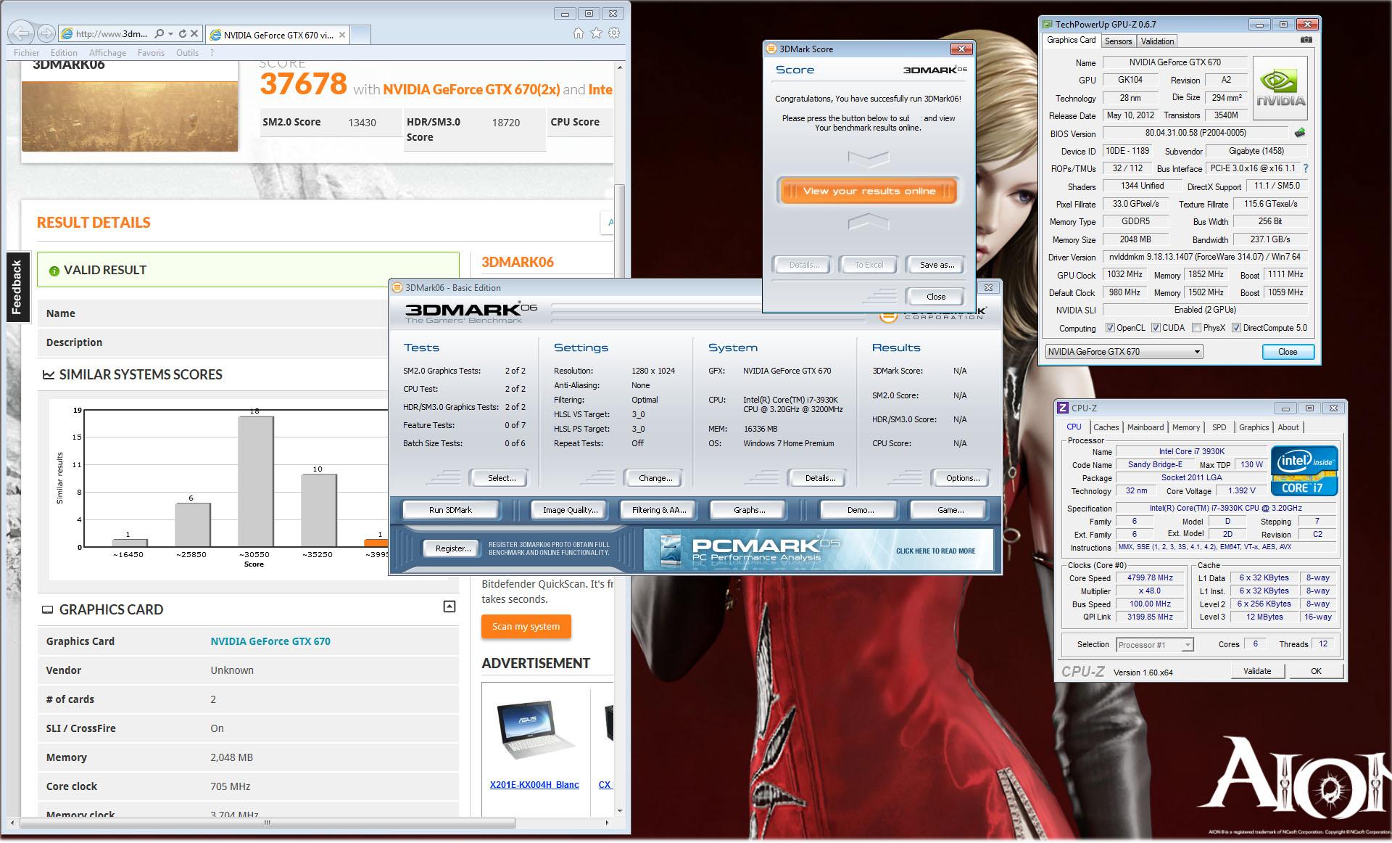Close the NVIDIA GeForce GTX 670 browser tab

342,35
